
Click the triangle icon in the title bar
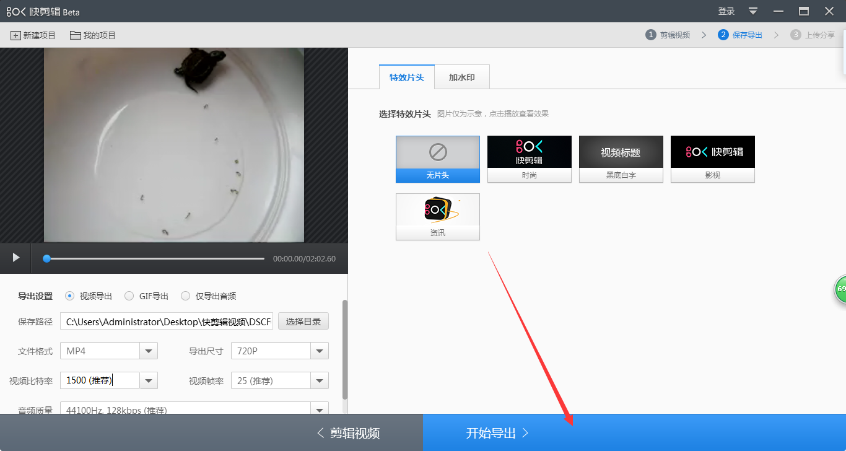[x=752, y=11]
